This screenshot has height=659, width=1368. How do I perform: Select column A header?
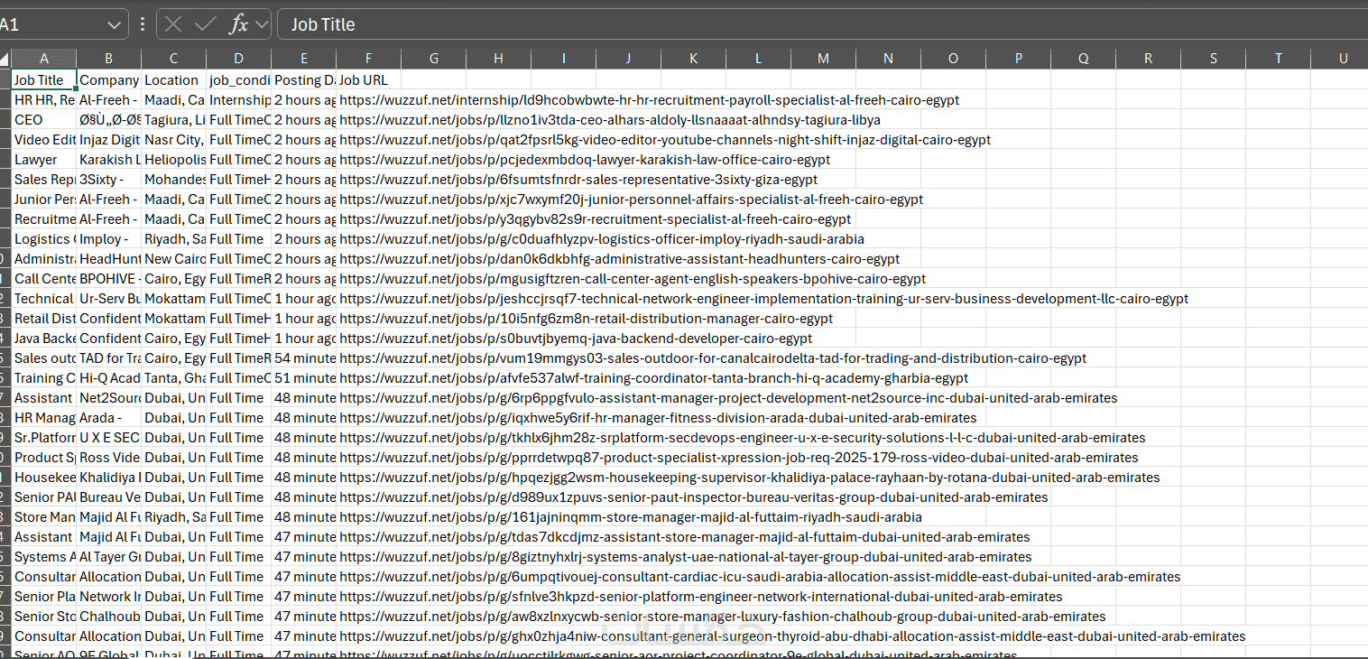point(44,59)
